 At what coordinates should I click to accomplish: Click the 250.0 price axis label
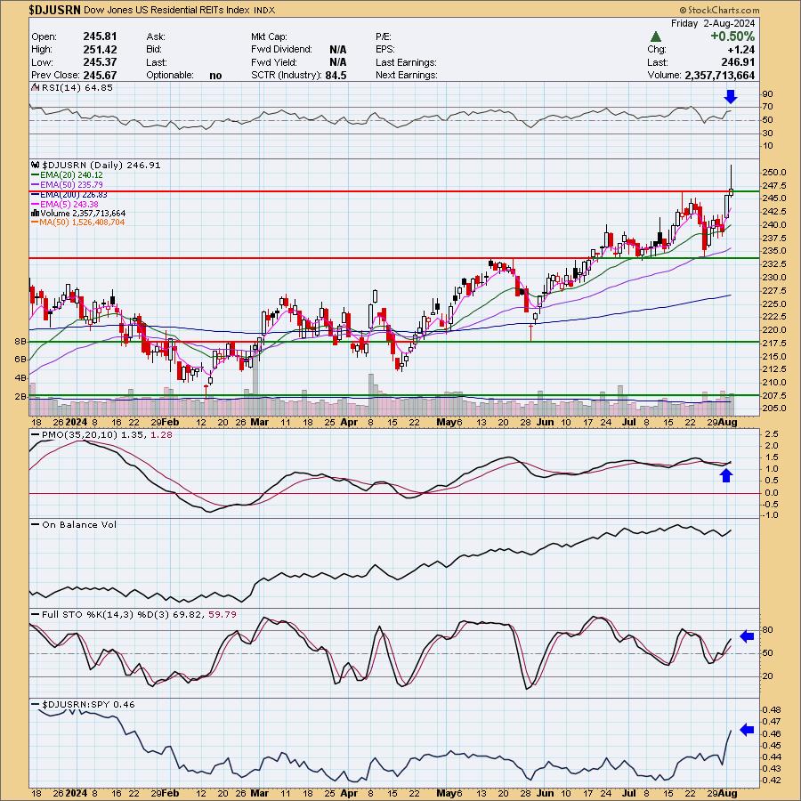(774, 173)
